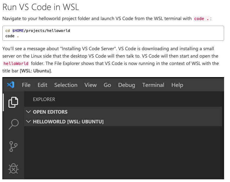Open the Source Control branch icon
This screenshot has height=182, width=230.
pyautogui.click(x=13, y=146)
